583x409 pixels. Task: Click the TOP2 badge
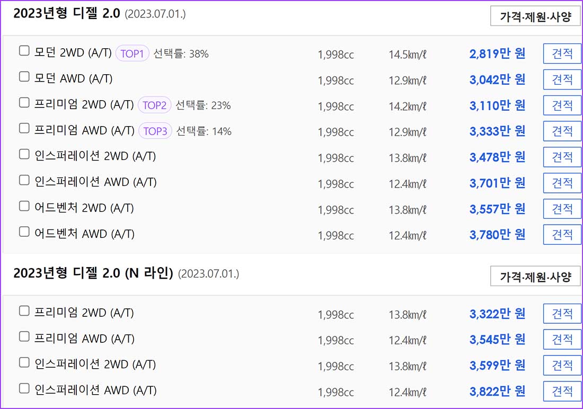(x=155, y=105)
